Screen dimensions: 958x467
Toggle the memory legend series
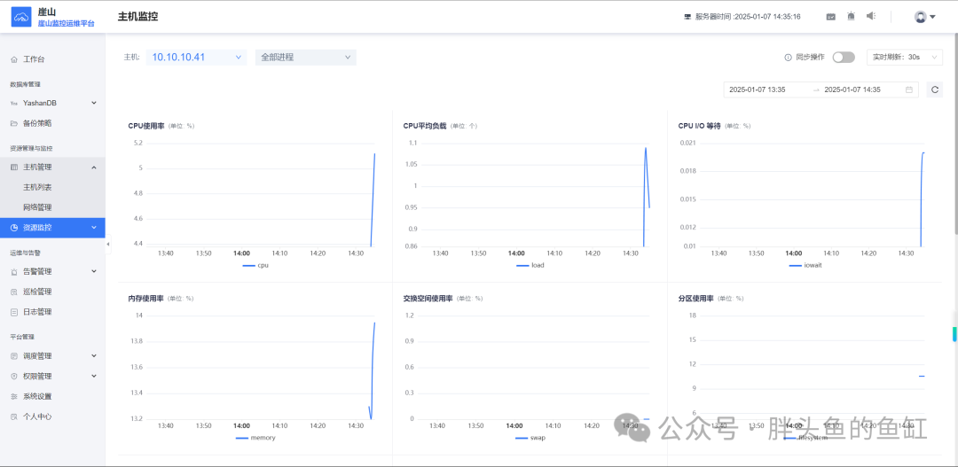click(x=255, y=439)
